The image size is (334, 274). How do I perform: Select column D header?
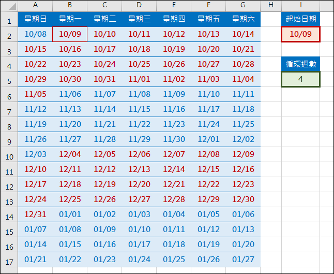click(139, 5)
